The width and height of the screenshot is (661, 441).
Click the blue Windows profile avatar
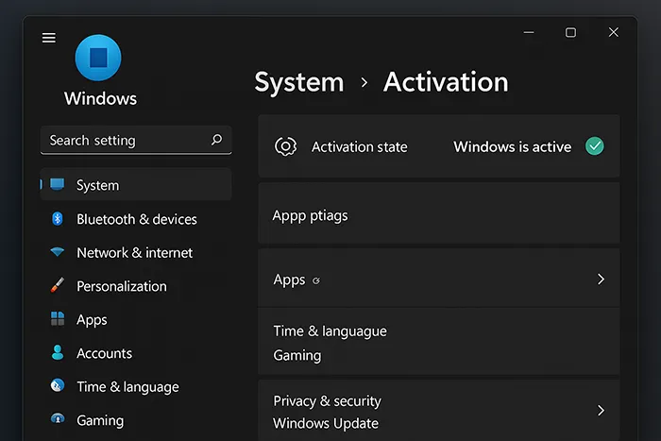[x=98, y=58]
